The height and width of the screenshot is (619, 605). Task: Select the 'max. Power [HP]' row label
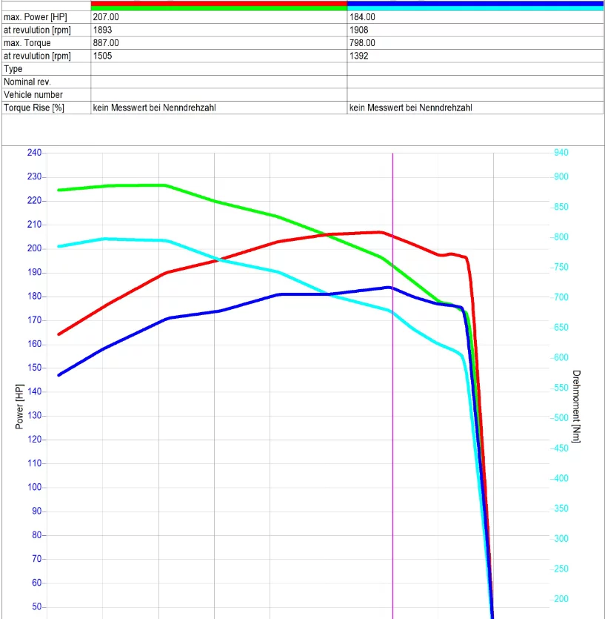[x=36, y=17]
